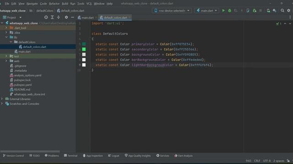
Task: Collapse the lib folder
Action: 6,37
